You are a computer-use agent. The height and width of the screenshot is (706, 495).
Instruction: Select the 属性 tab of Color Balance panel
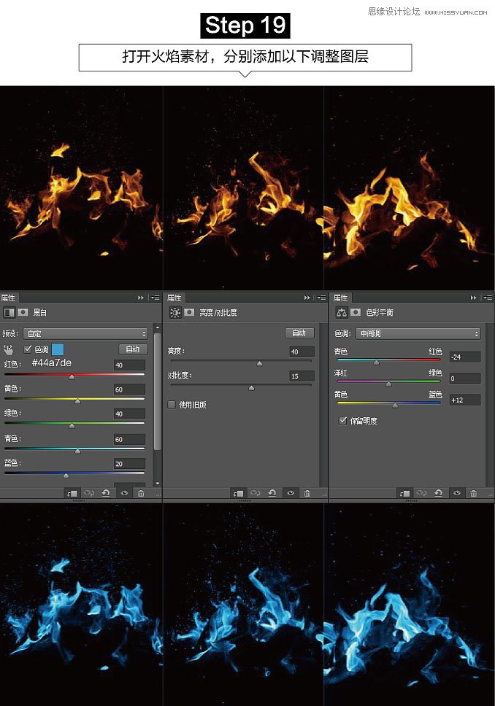tap(340, 298)
